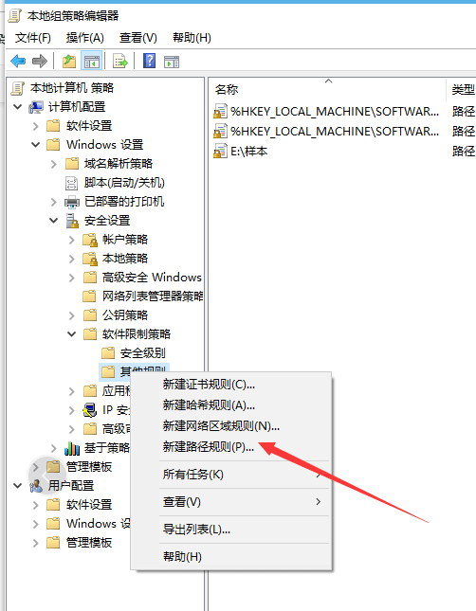Image resolution: width=476 pixels, height=611 pixels.
Task: Click the Forward arrow toolbar icon
Action: [x=40, y=62]
